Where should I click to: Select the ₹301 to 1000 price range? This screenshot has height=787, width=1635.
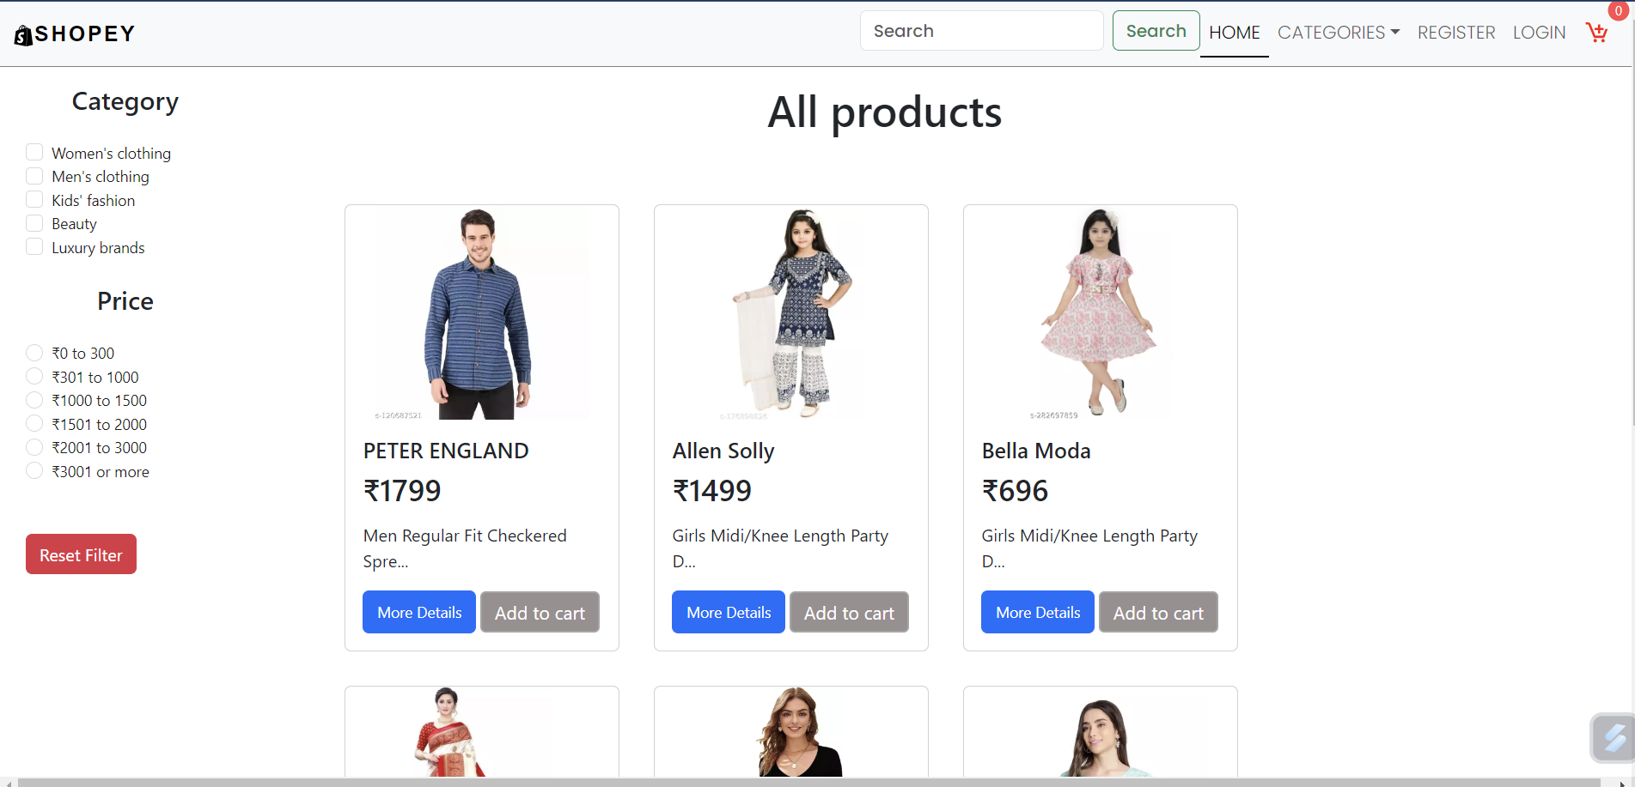34,377
